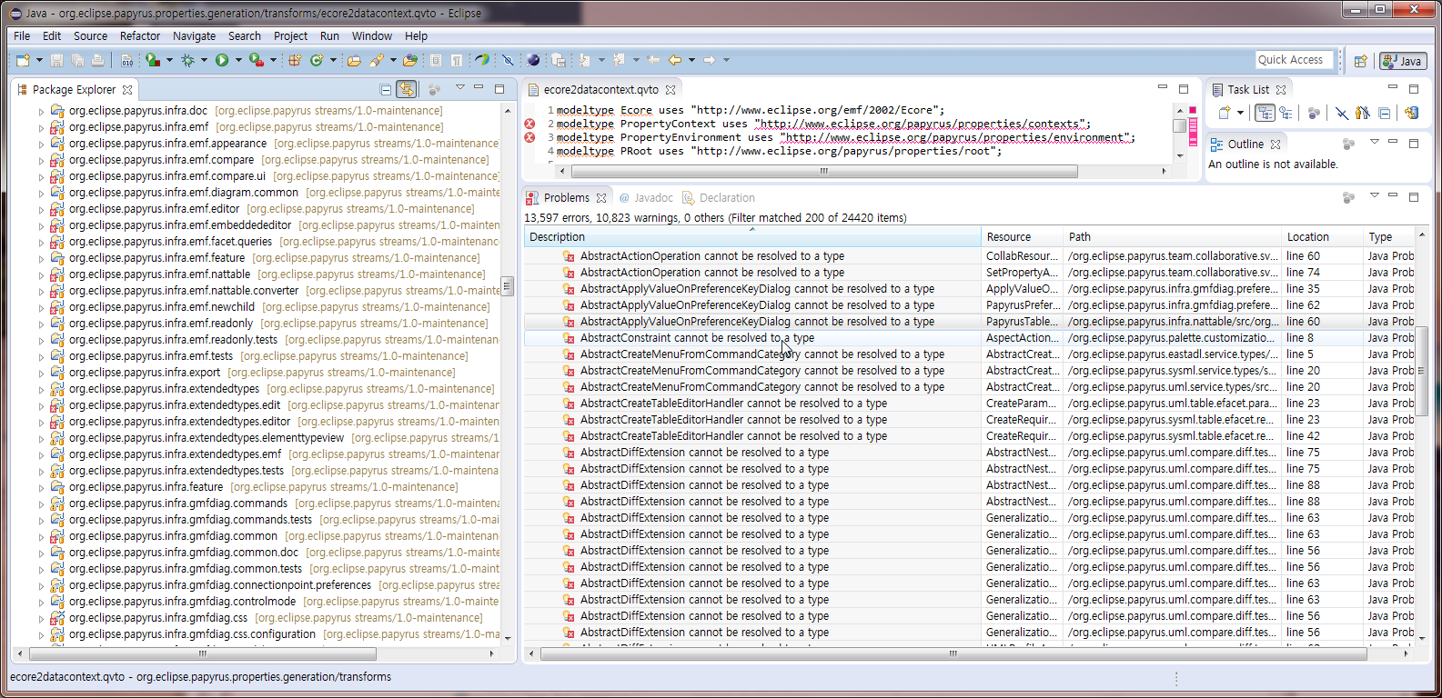Click the Problems view horizontal scrollbar thumb
Screen dimensions: 1442x698
953,653
